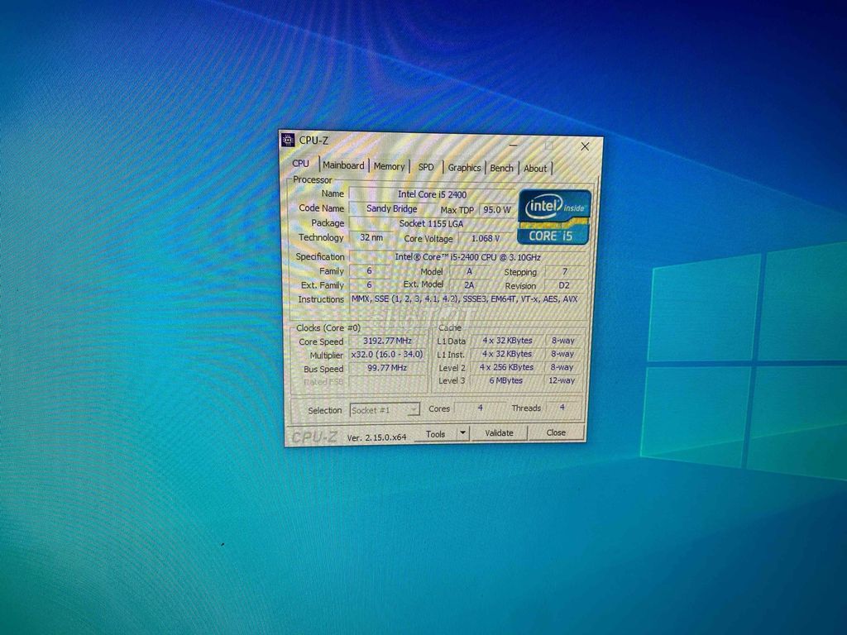Click the '1.068 V' core voltage value
847x635 pixels.
485,239
